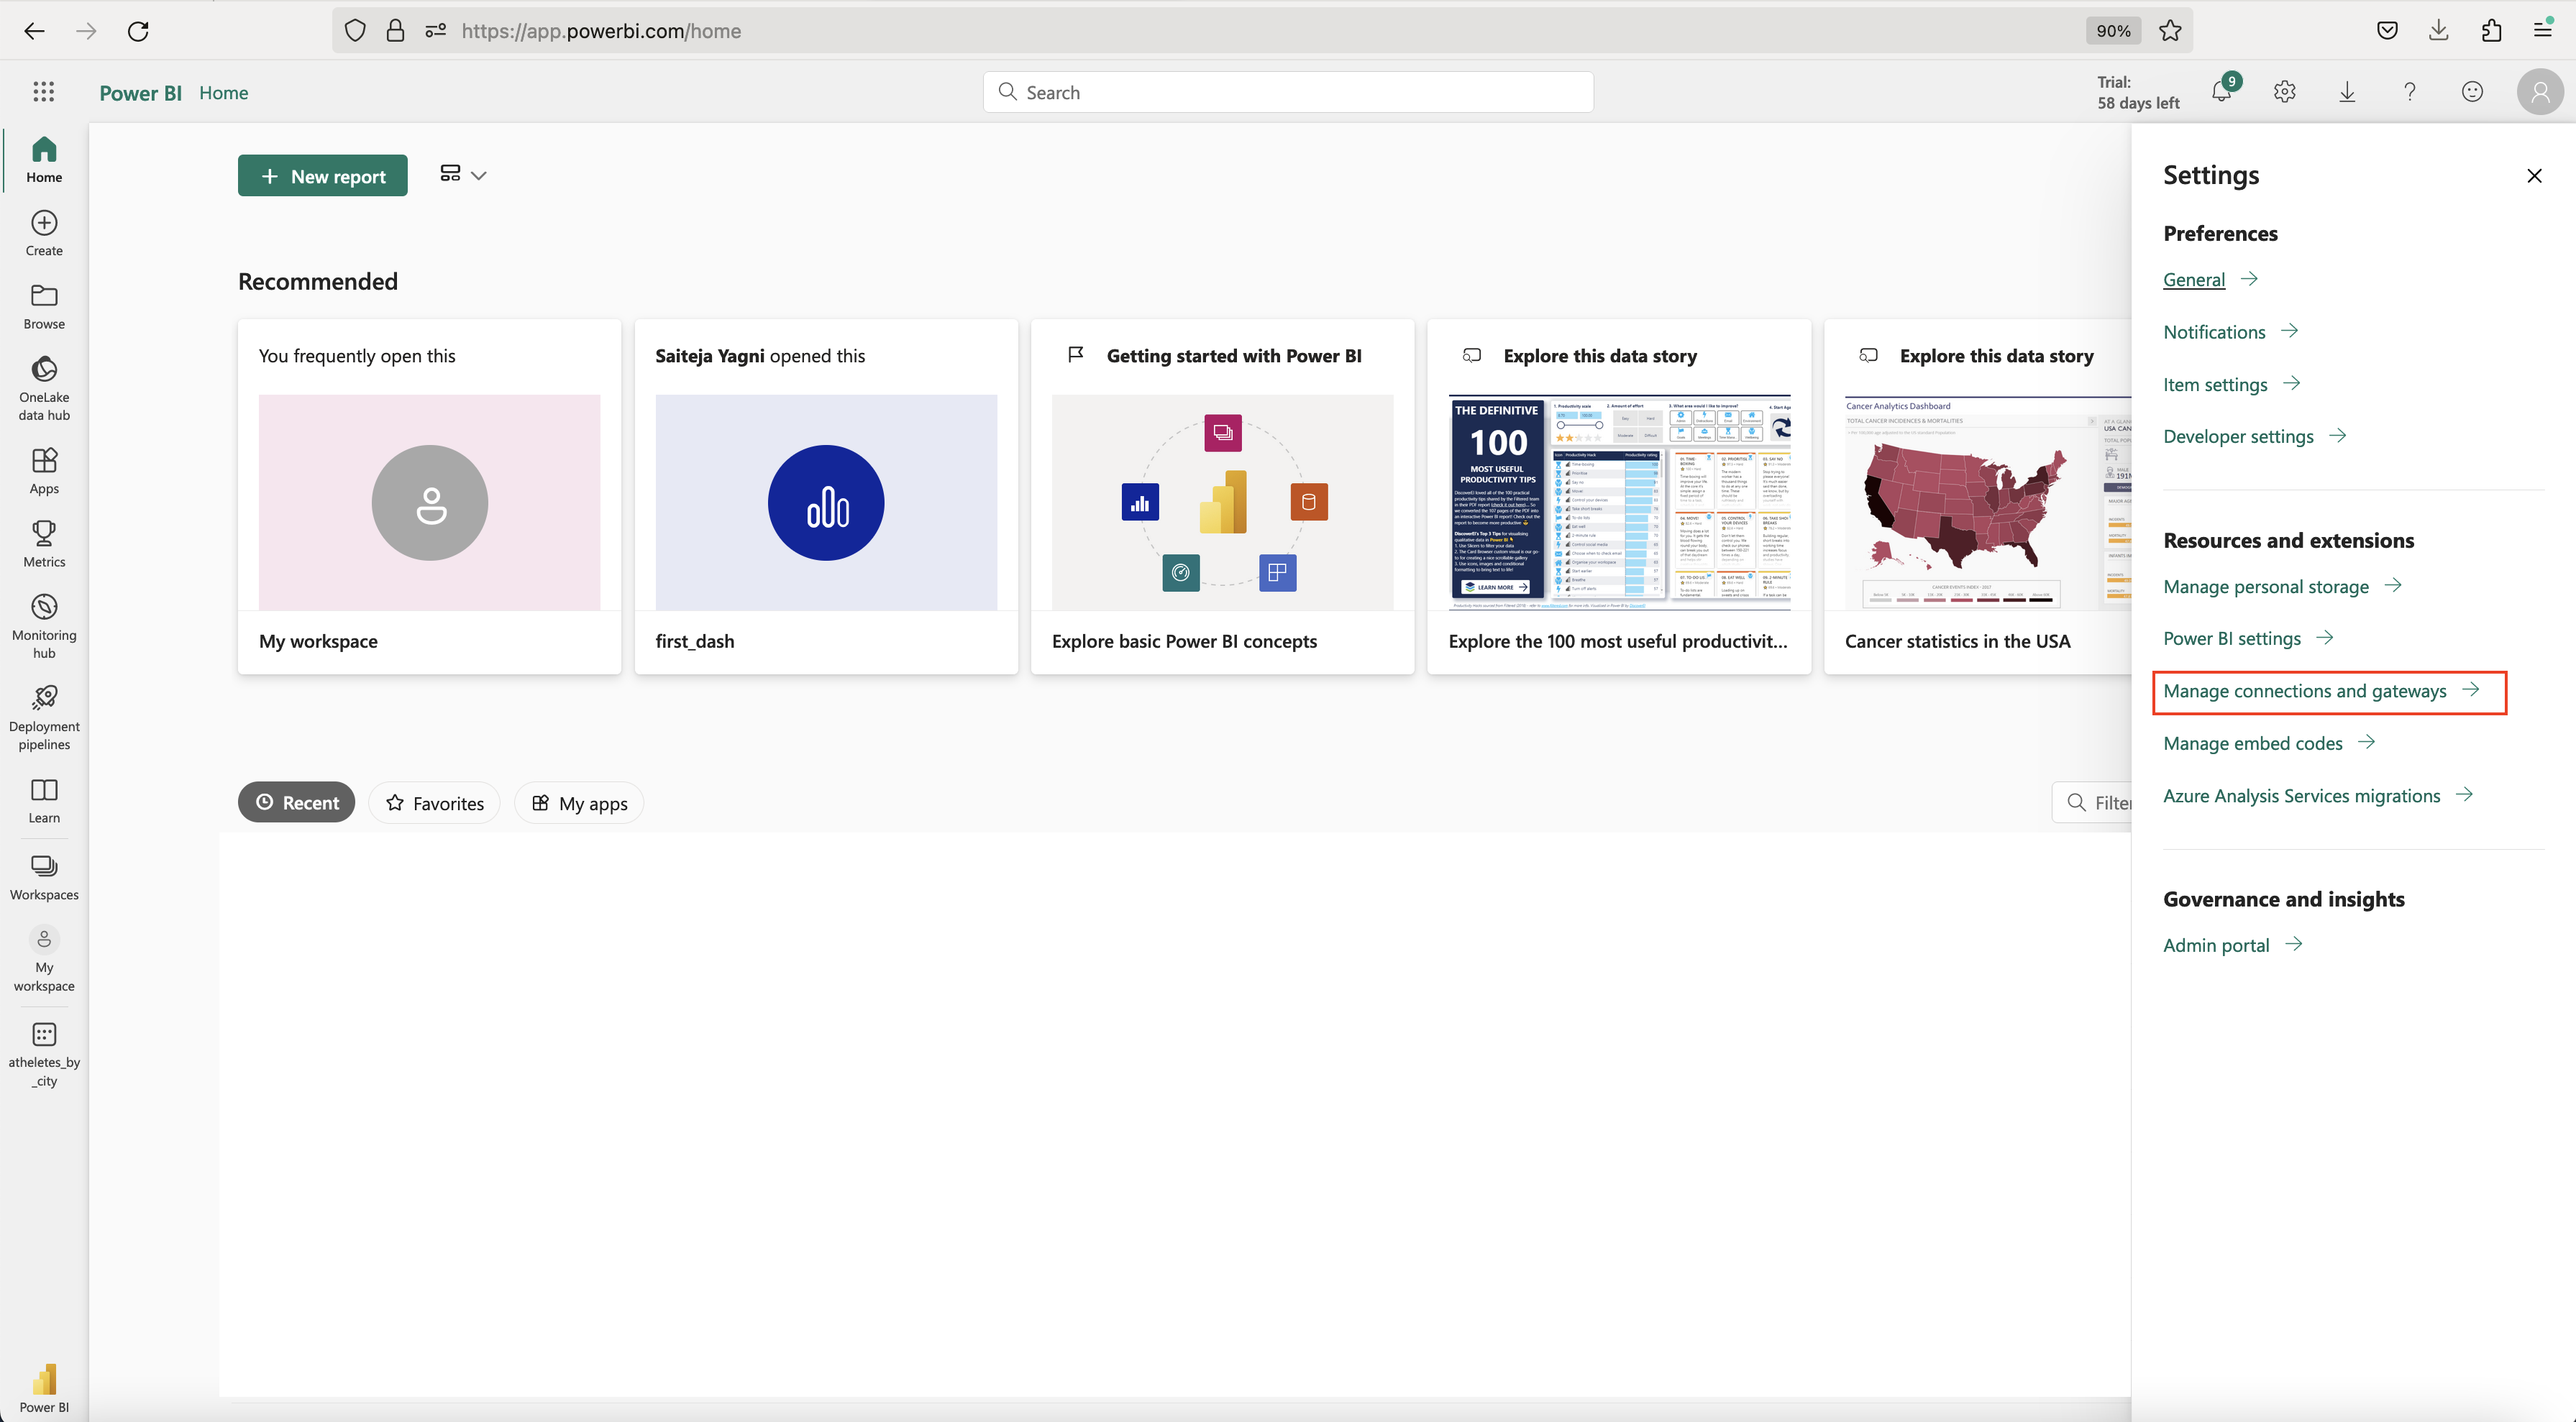Open Explore basic Power BI concepts card
This screenshot has height=1422, width=2576.
(x=1222, y=497)
